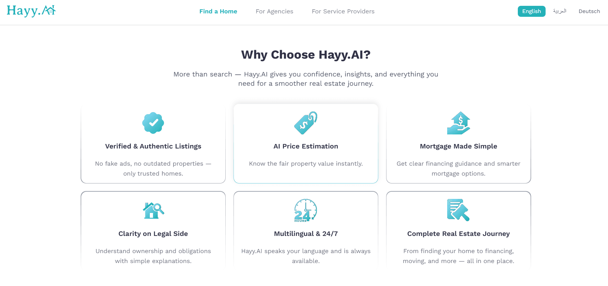Image resolution: width=608 pixels, height=286 pixels.
Task: Click the Mortgage Made Simple heading
Action: pyautogui.click(x=458, y=146)
